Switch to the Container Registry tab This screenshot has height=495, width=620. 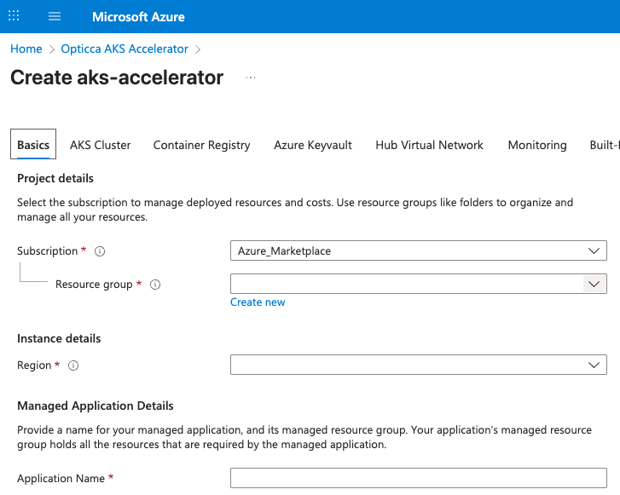(201, 145)
